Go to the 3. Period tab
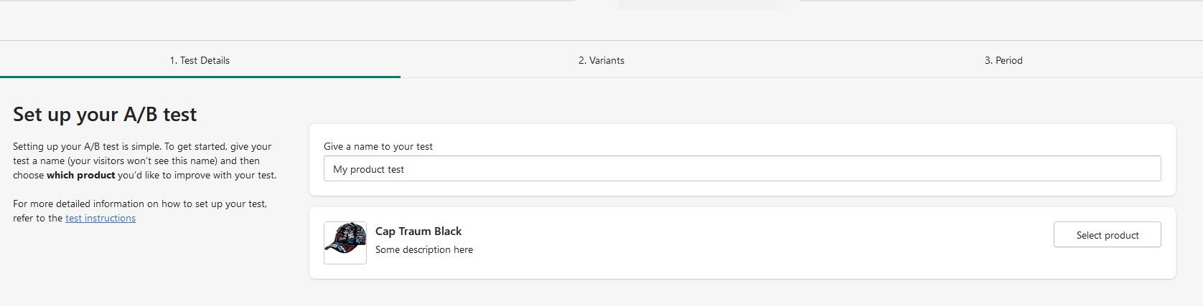Image resolution: width=1203 pixels, height=306 pixels. point(1003,60)
